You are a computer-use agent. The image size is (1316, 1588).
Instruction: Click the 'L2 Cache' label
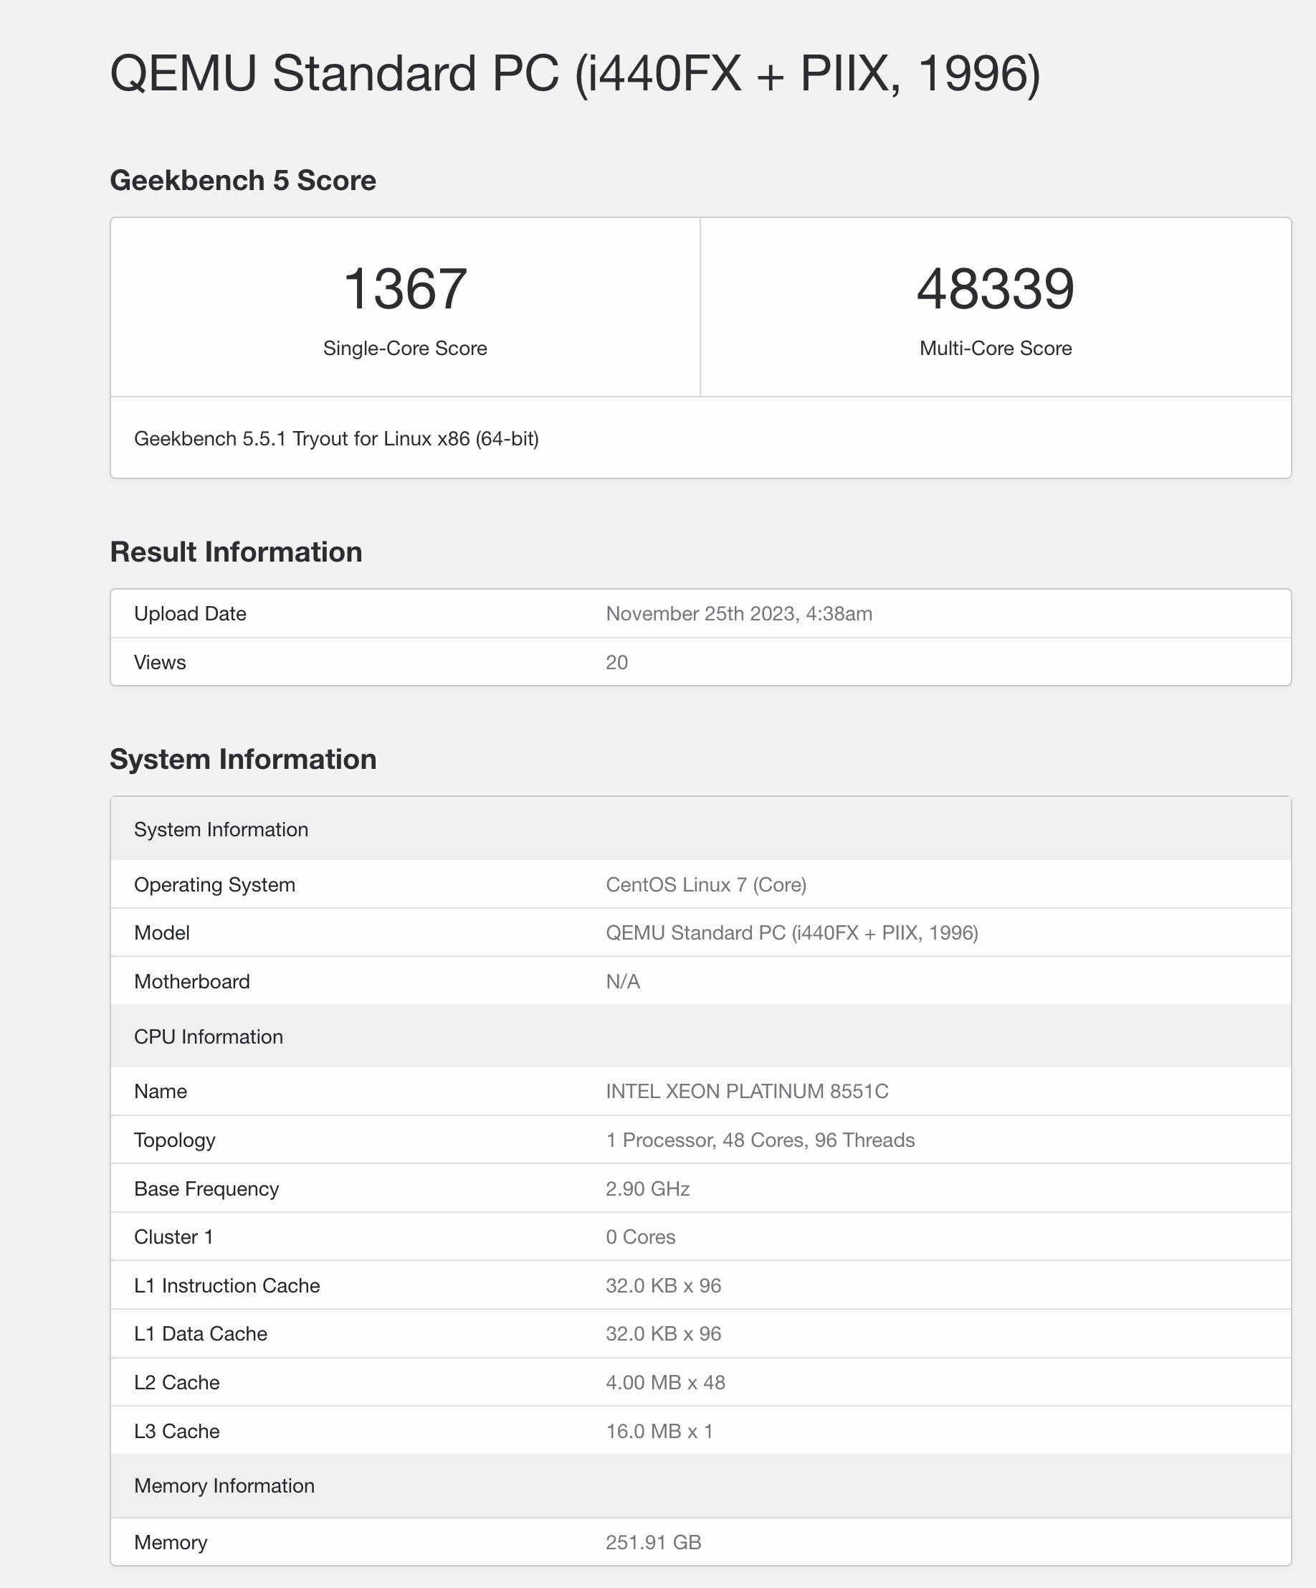177,1382
